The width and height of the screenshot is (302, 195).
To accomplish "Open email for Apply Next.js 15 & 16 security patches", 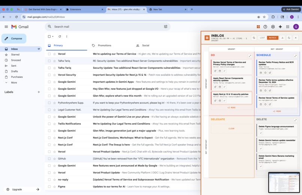I will 215,101.
